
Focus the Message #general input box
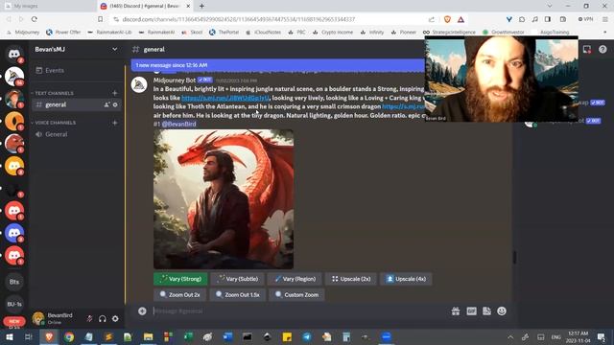[x=297, y=310]
